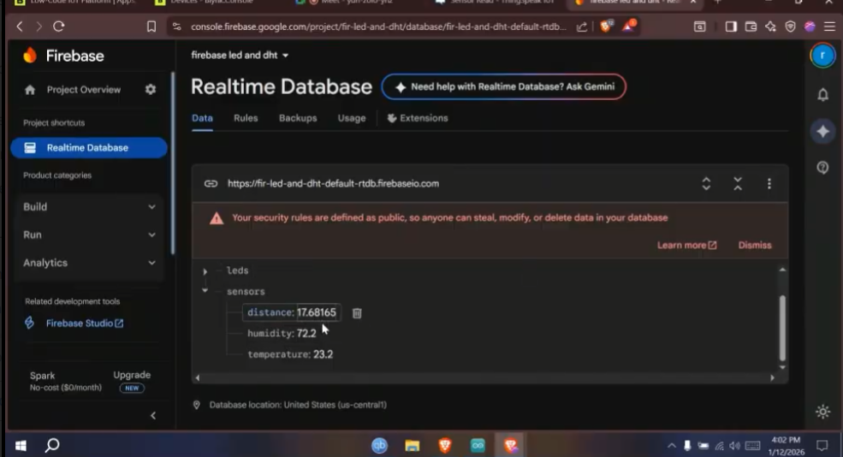Go back in browser

click(x=20, y=27)
